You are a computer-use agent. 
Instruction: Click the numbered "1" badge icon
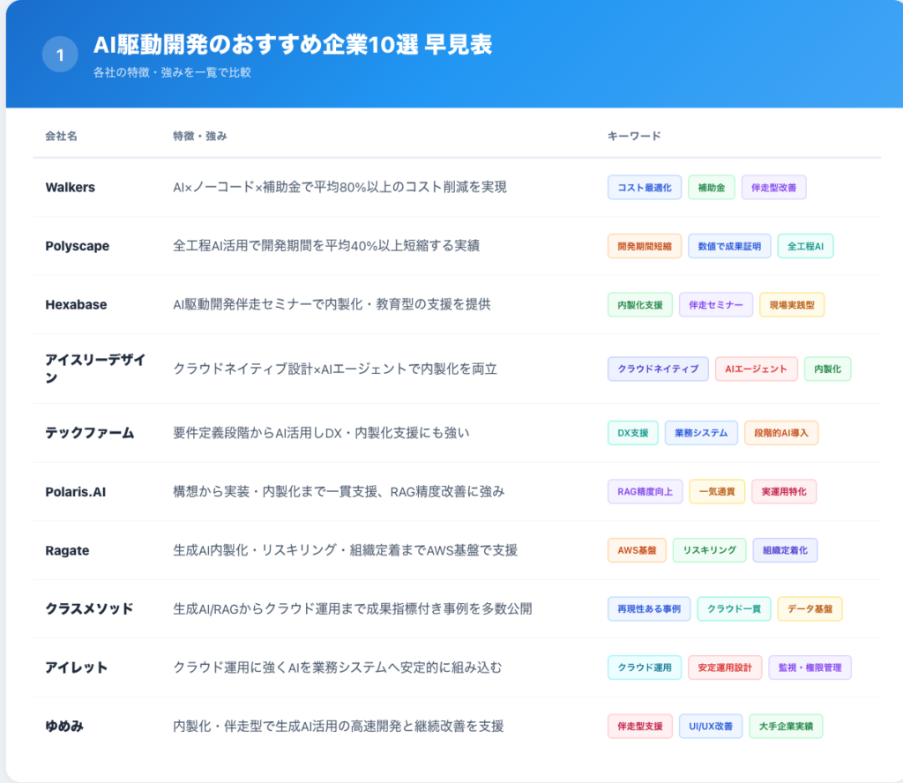point(58,54)
